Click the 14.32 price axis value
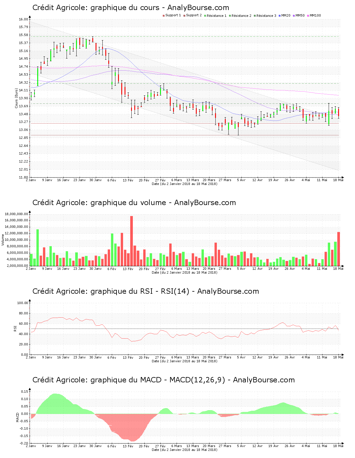This screenshot has height=458, width=355. coord(23,82)
